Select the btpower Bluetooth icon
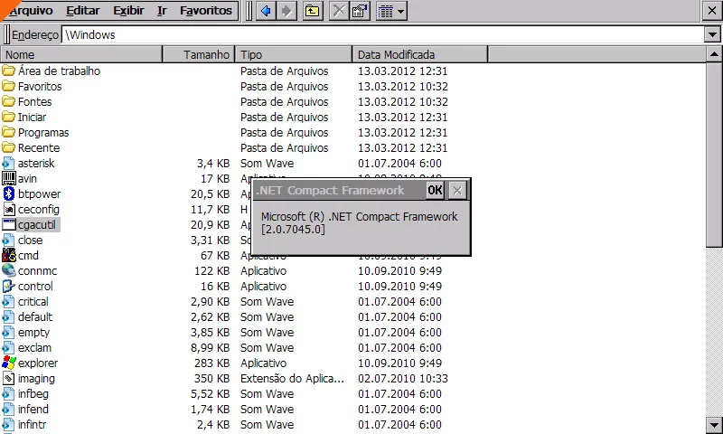 pyautogui.click(x=8, y=193)
